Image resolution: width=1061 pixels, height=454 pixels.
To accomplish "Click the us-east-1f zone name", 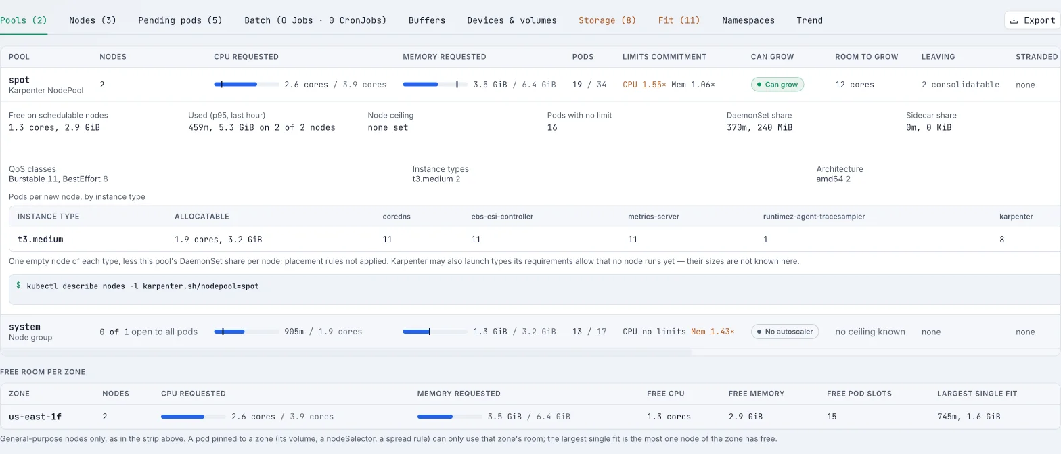I will pyautogui.click(x=35, y=417).
